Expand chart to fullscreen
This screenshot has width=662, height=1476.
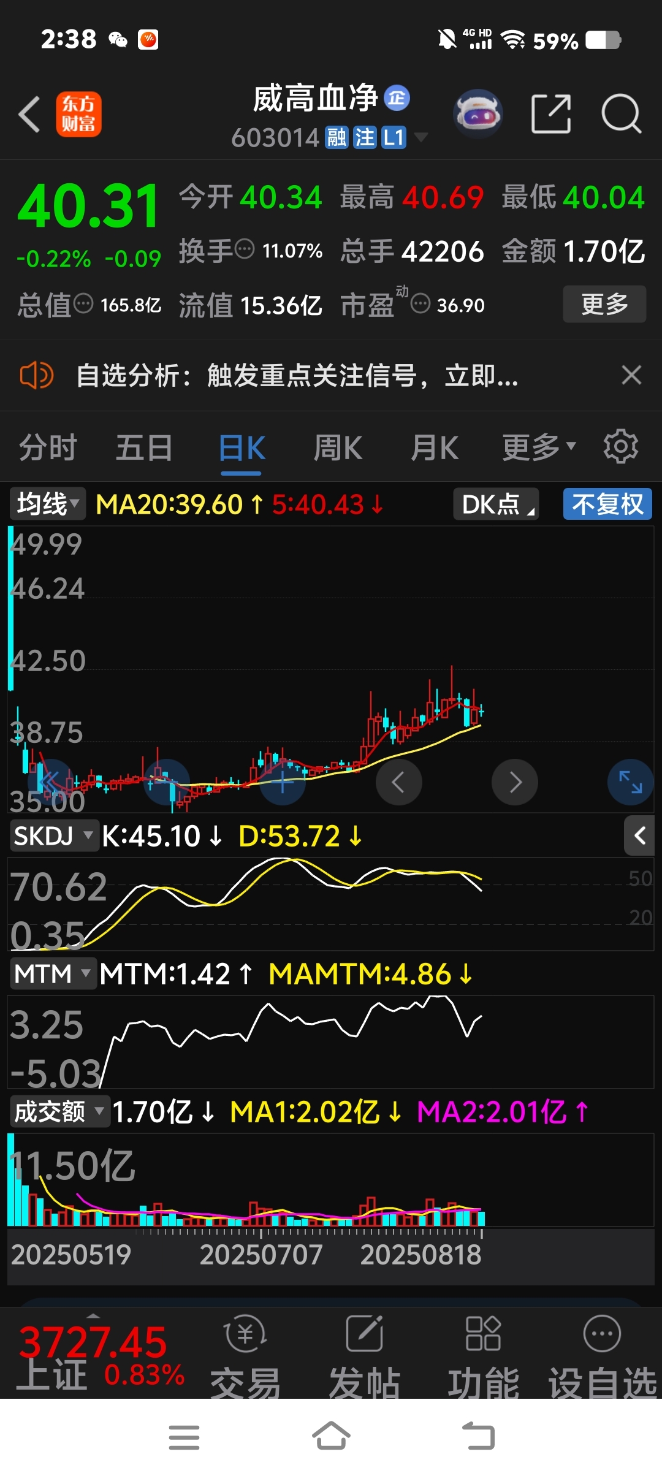click(630, 782)
